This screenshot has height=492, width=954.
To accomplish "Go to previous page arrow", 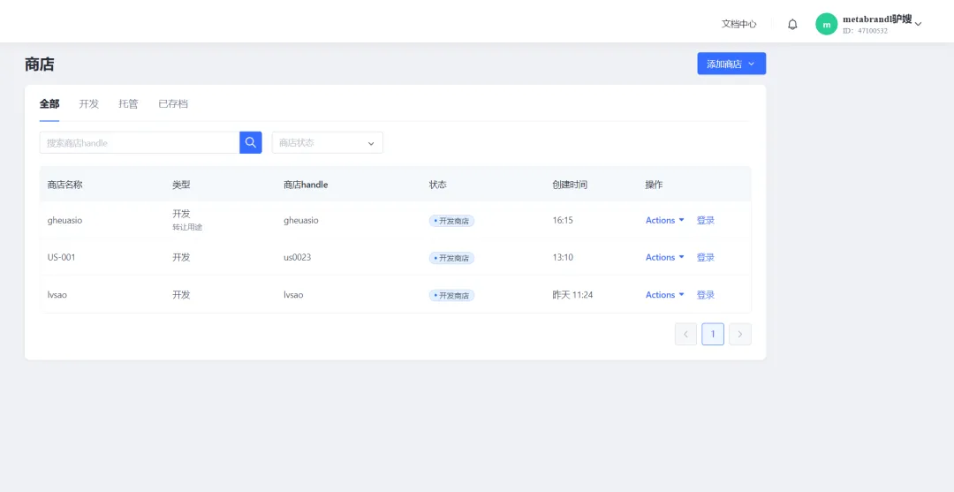I will tap(685, 334).
